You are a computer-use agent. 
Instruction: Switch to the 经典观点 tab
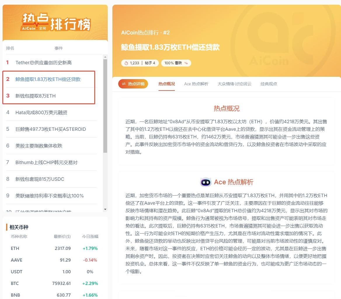pyautogui.click(x=269, y=84)
